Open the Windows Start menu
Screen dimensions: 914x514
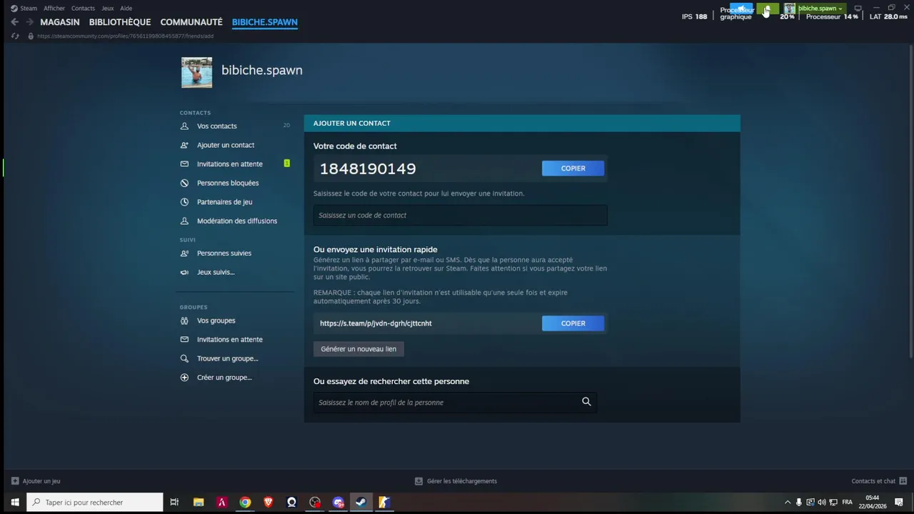click(14, 503)
